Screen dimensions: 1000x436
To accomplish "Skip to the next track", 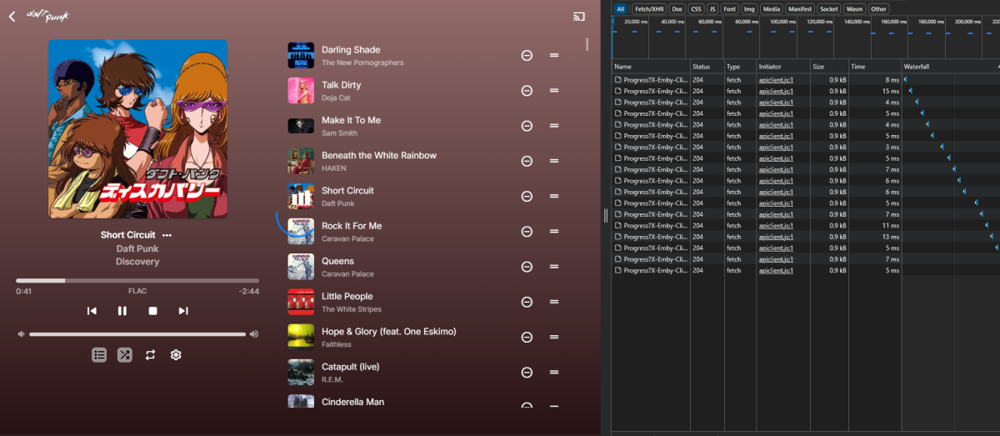I will point(183,311).
